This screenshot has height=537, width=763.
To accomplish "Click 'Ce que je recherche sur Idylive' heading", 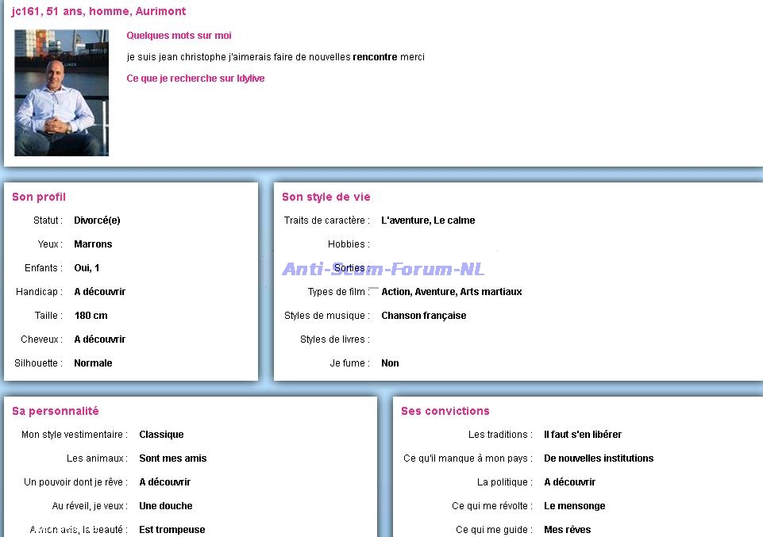I will tap(195, 79).
